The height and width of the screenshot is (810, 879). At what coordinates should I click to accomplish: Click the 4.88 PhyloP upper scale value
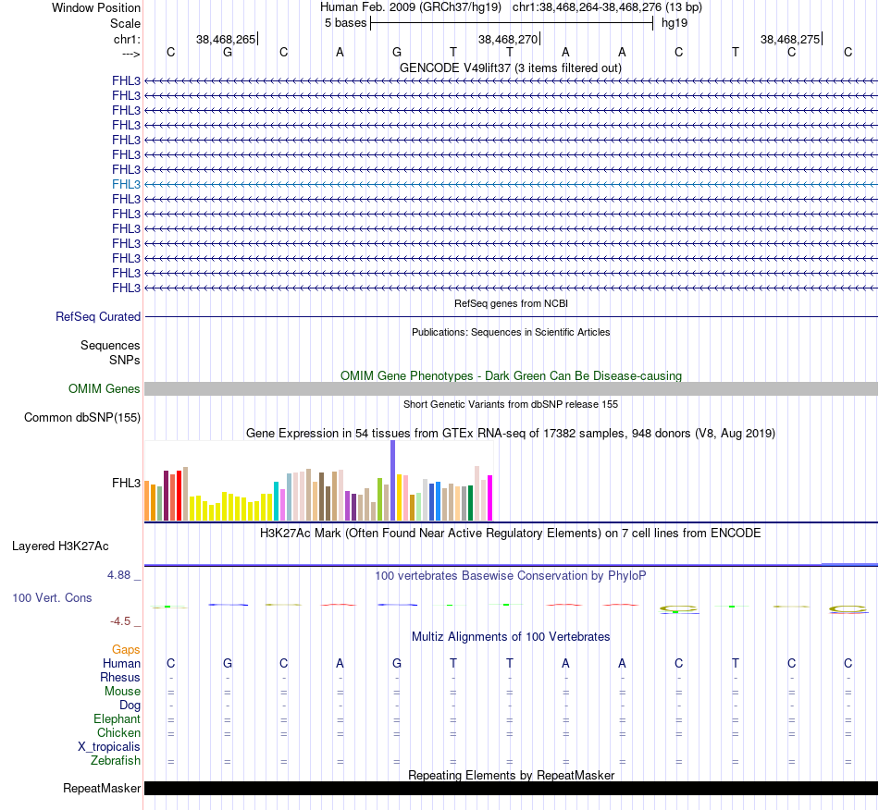click(x=118, y=575)
